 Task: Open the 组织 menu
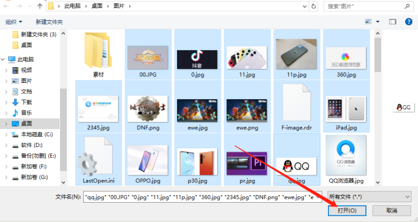(x=14, y=22)
